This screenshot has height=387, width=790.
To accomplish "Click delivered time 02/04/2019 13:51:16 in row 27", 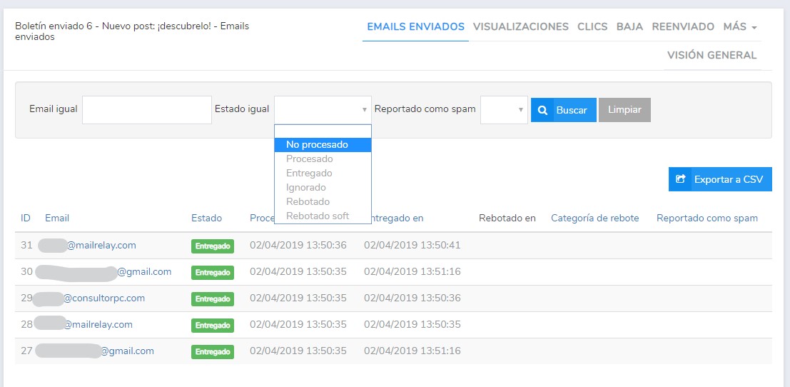I will (412, 351).
